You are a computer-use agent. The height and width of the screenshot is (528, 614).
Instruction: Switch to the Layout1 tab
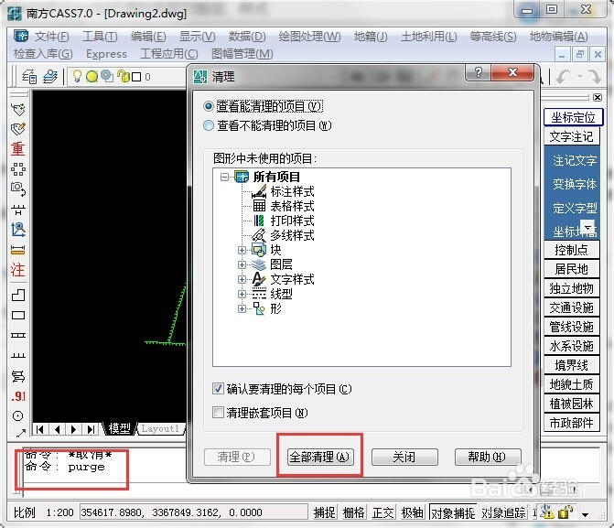tap(160, 429)
